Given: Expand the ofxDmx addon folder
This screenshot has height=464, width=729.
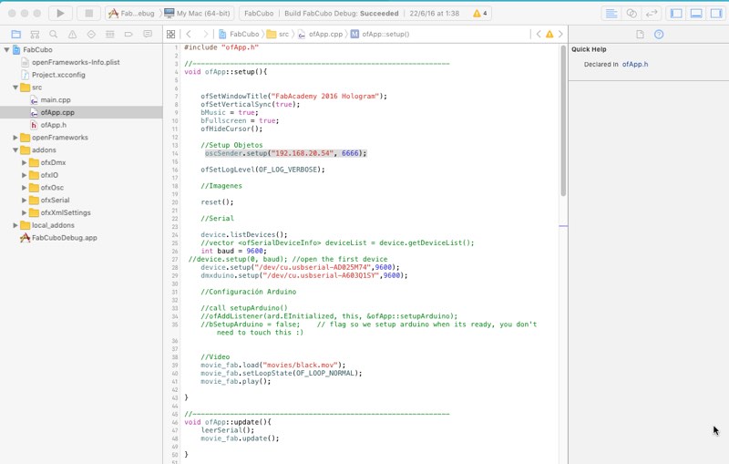Looking at the screenshot, I should coord(25,162).
